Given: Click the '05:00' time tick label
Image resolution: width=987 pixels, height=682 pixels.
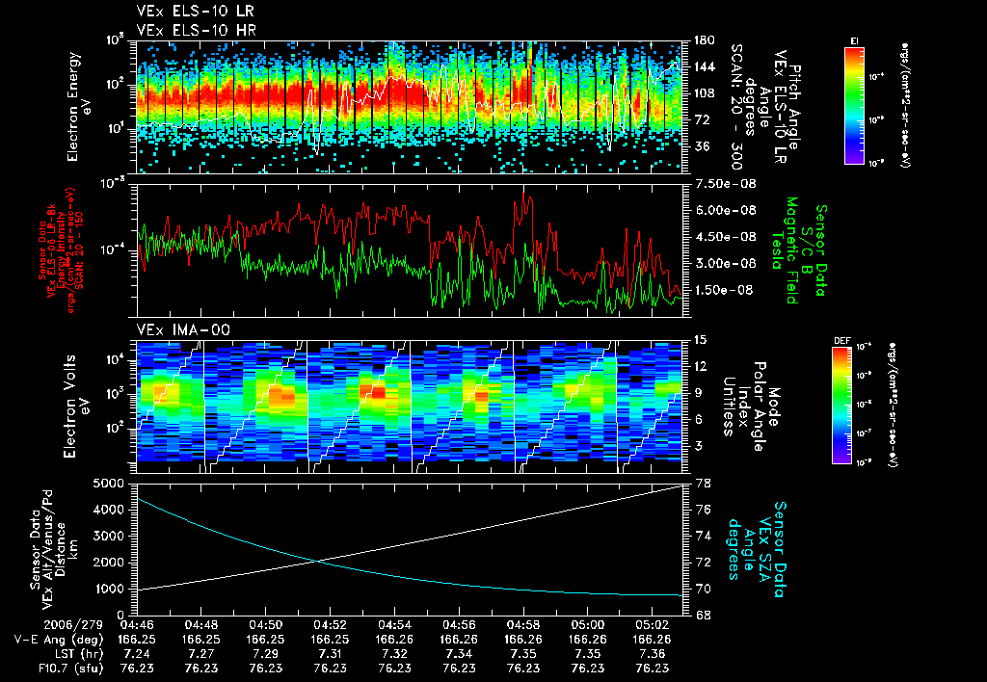Looking at the screenshot, I should tap(588, 625).
